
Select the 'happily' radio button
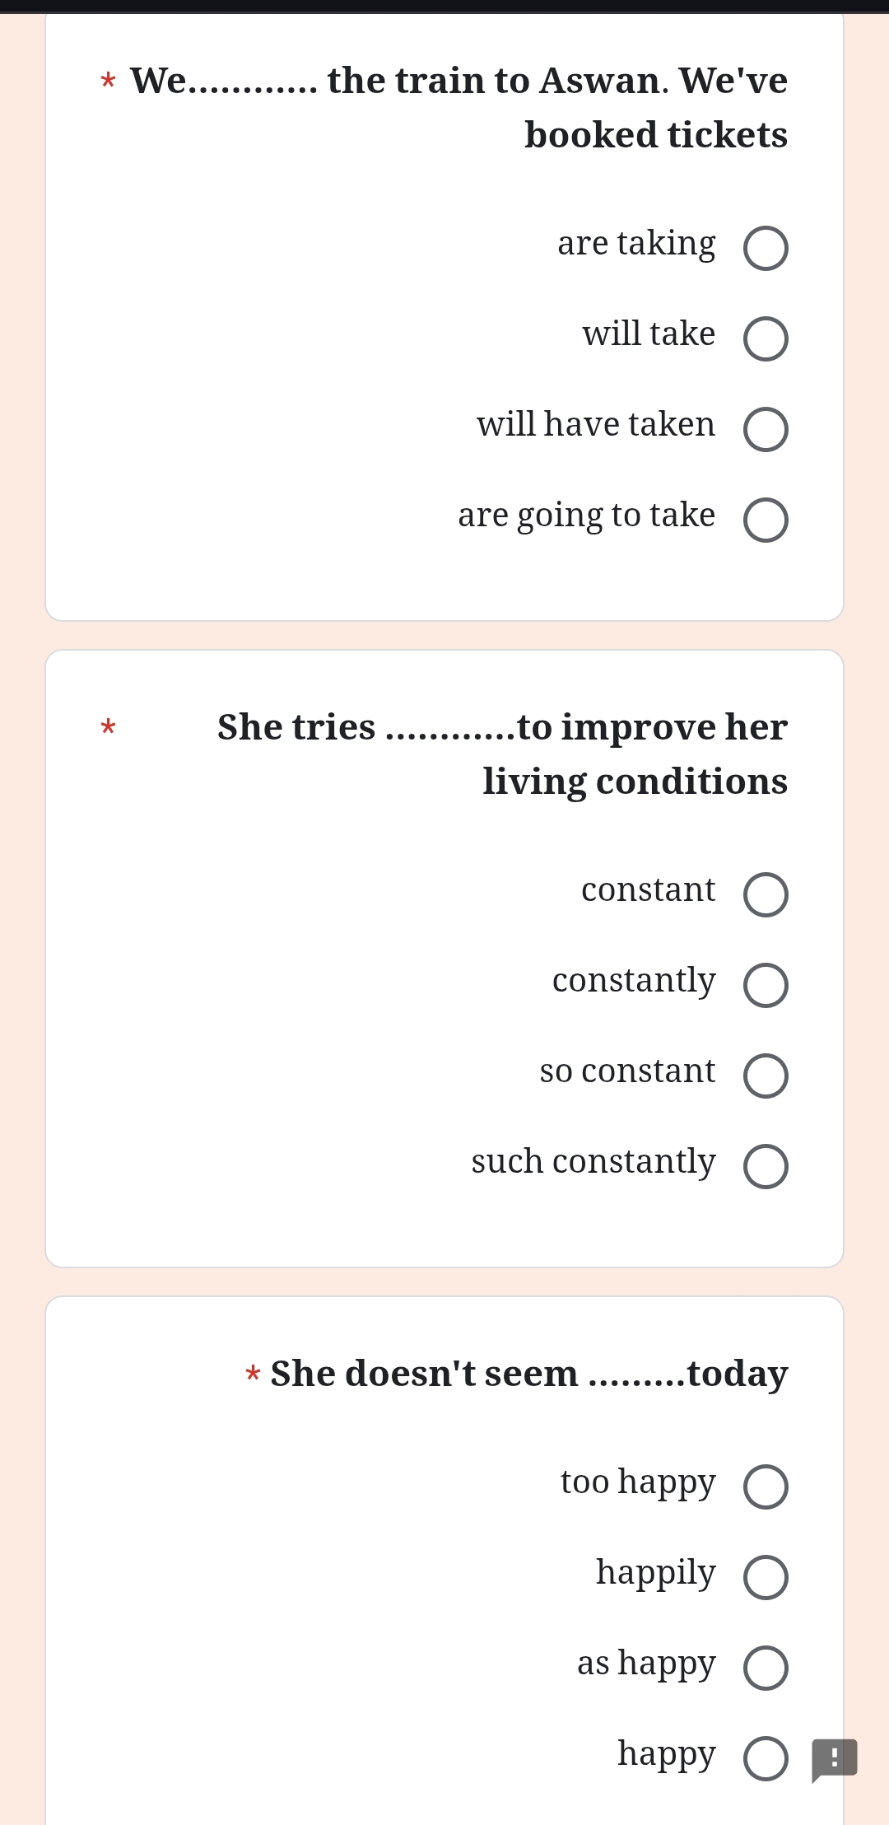(x=766, y=1577)
